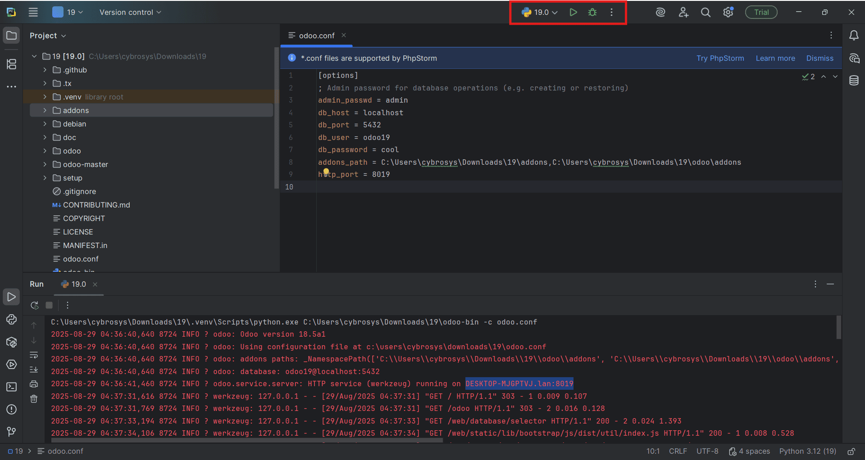Open the AI Assistant spiral icon in title bar
This screenshot has width=865, height=460.
point(660,12)
